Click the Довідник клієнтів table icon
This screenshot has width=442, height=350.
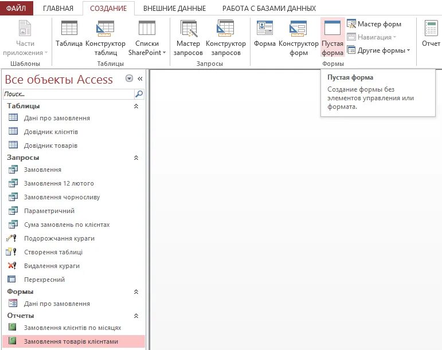13,131
